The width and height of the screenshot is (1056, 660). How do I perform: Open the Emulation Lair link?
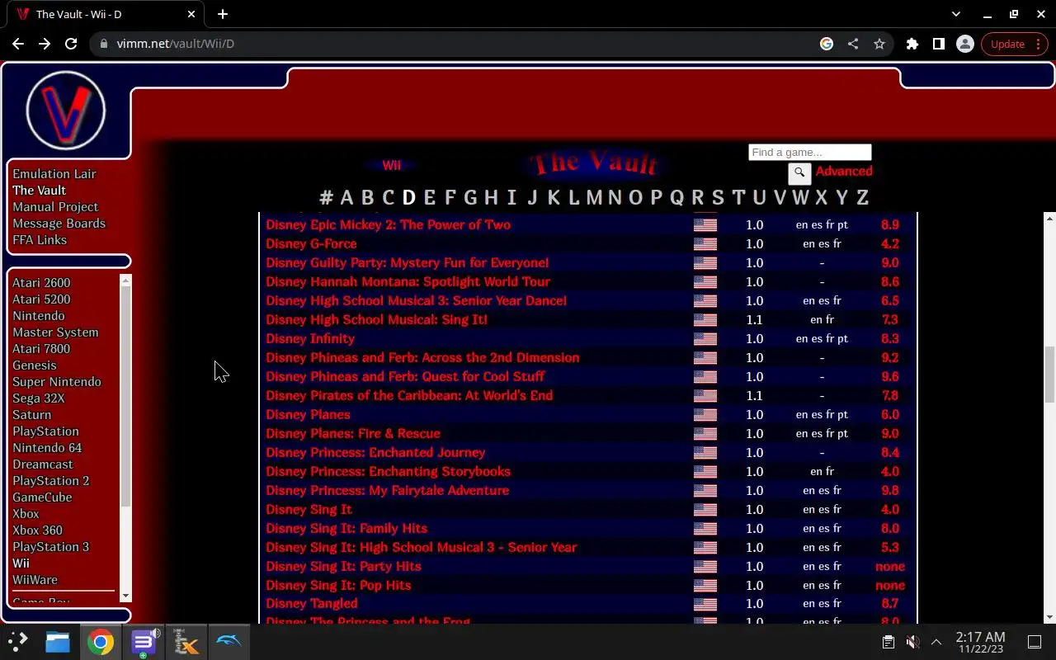pyautogui.click(x=54, y=174)
